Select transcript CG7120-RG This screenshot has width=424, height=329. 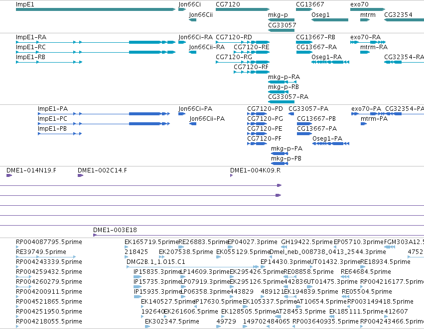point(243,62)
